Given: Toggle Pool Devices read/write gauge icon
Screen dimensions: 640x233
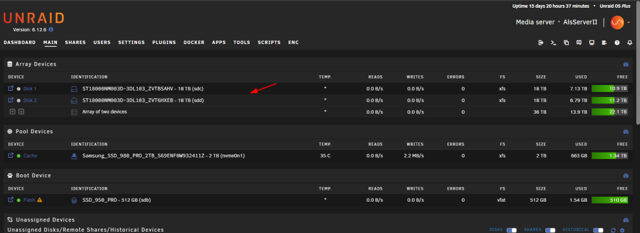Looking at the screenshot, I should pyautogui.click(x=625, y=132).
